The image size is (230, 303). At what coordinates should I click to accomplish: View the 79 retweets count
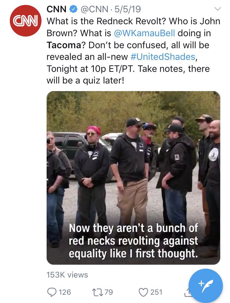(109, 292)
